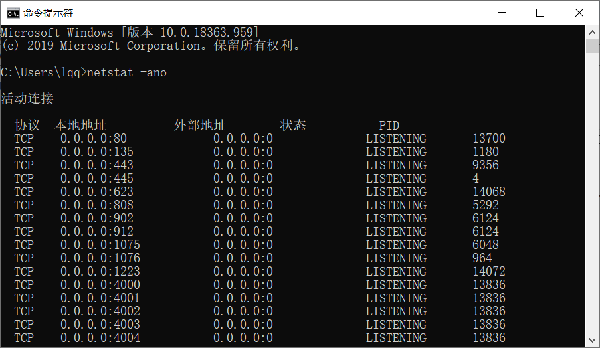This screenshot has width=600, height=348.
Task: Click foreign address in the port 4002 row
Action: pos(243,311)
